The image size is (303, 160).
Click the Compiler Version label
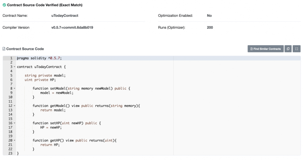[x=16, y=28]
